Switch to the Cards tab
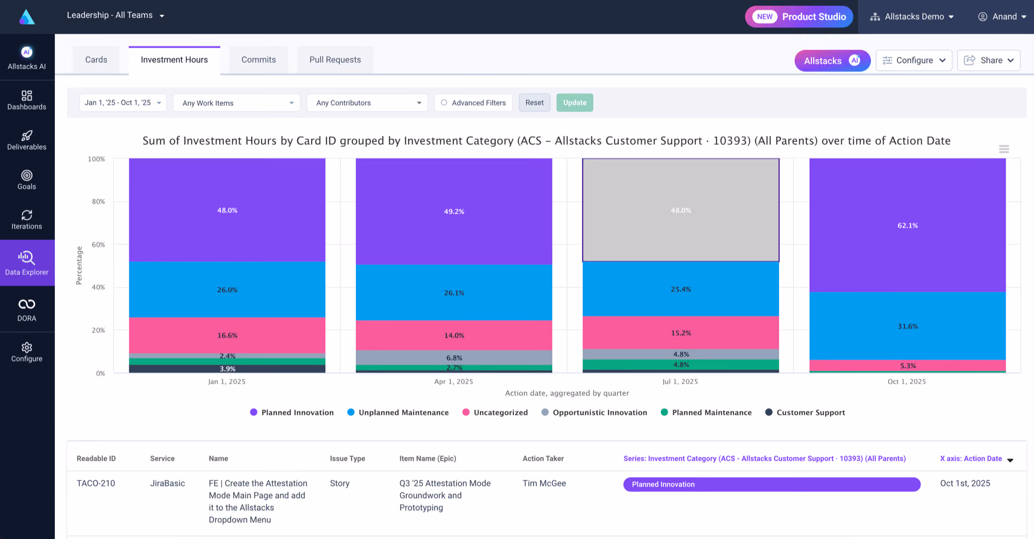Viewport: 1034px width, 539px height. coord(96,60)
